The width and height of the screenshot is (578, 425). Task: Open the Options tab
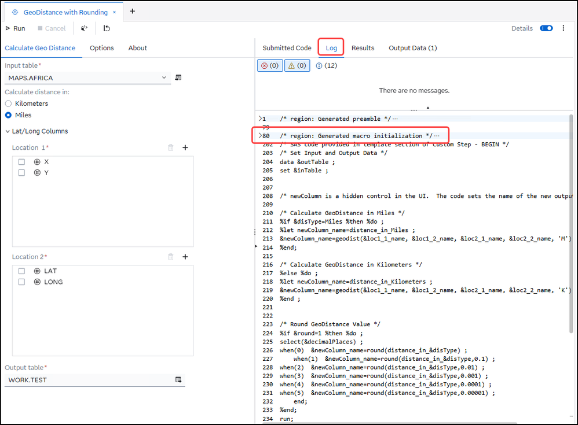[102, 48]
